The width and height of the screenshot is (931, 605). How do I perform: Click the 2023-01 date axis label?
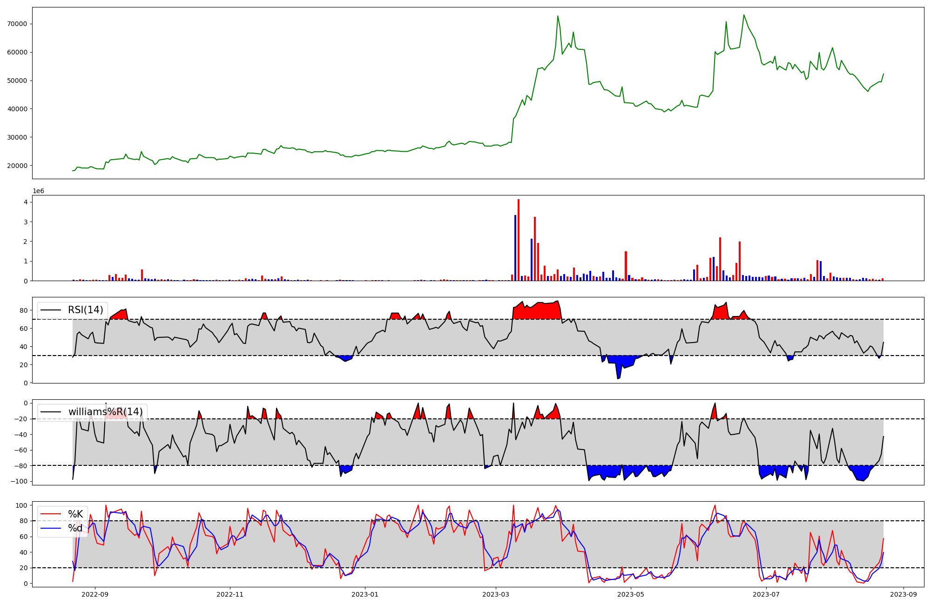(365, 594)
